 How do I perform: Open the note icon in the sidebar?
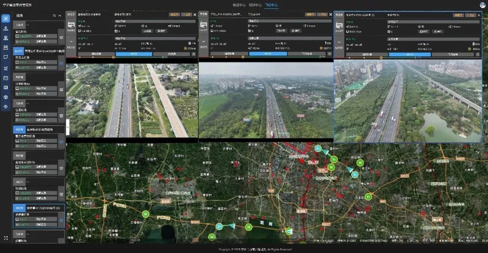(5, 57)
